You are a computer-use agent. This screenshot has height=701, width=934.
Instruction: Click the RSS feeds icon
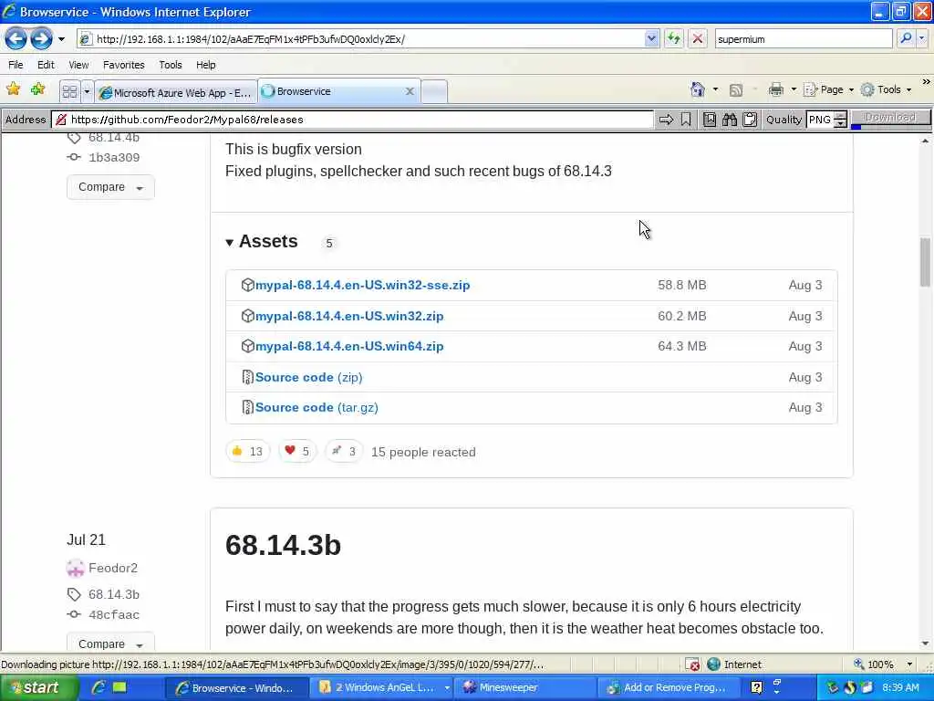tap(736, 90)
